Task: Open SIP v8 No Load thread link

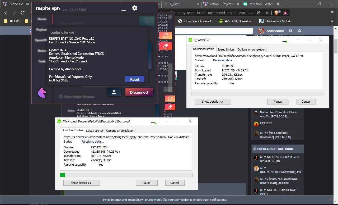Action: click(276, 135)
